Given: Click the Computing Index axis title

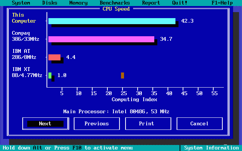Looking at the screenshot, I should 135,99.
